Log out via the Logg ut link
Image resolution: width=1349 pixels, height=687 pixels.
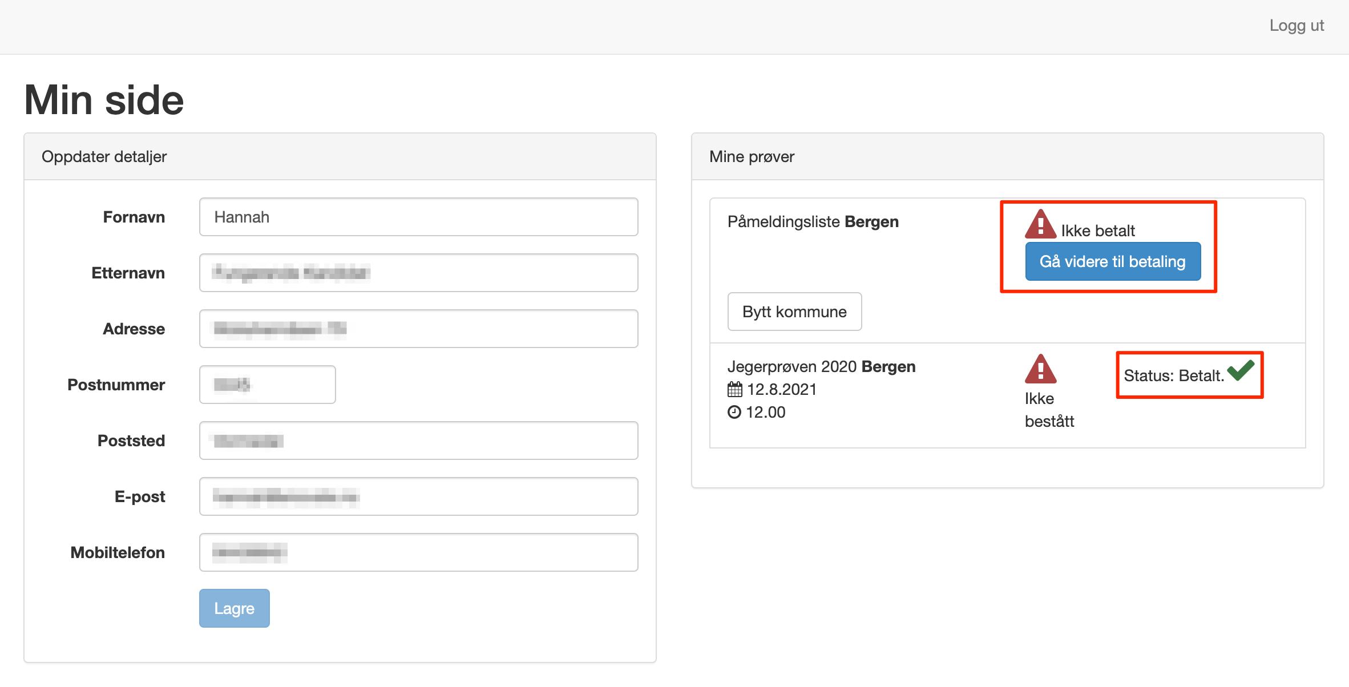coord(1296,26)
